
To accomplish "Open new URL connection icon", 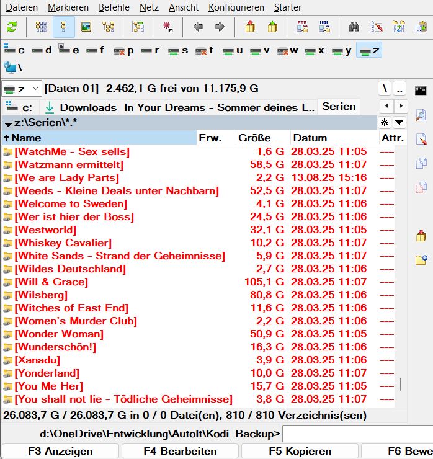I will click(324, 27).
